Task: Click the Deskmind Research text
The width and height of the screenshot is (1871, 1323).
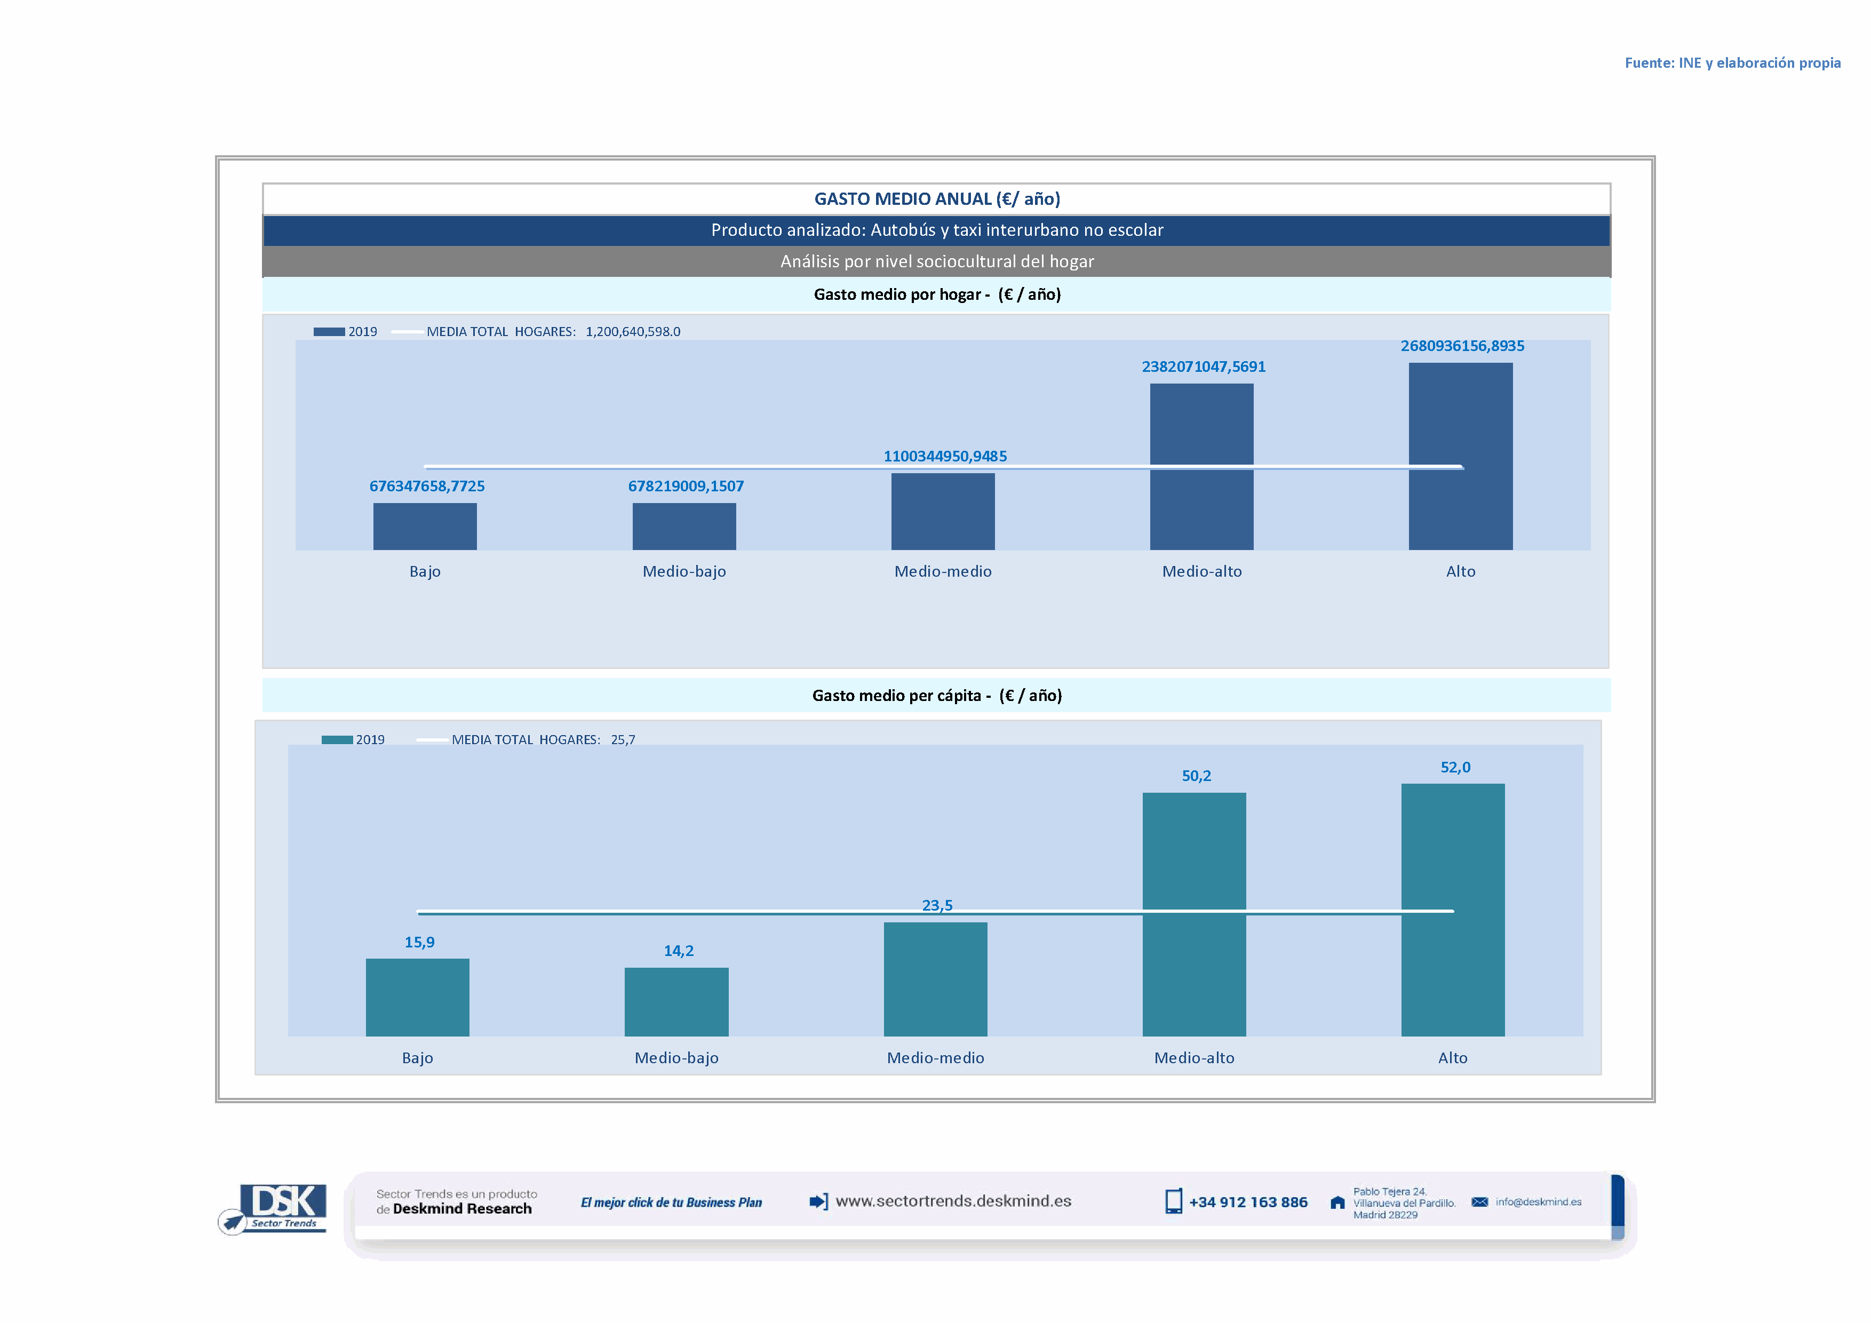Action: [x=462, y=1209]
